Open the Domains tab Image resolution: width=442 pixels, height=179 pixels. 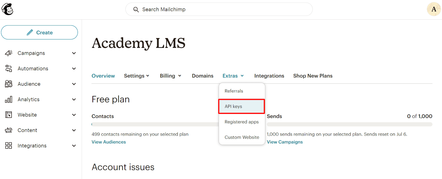[203, 76]
